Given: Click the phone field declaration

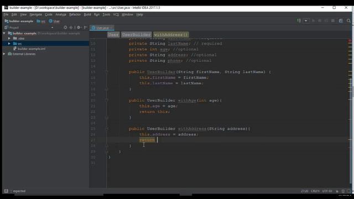Looking at the screenshot, I should (174, 61).
